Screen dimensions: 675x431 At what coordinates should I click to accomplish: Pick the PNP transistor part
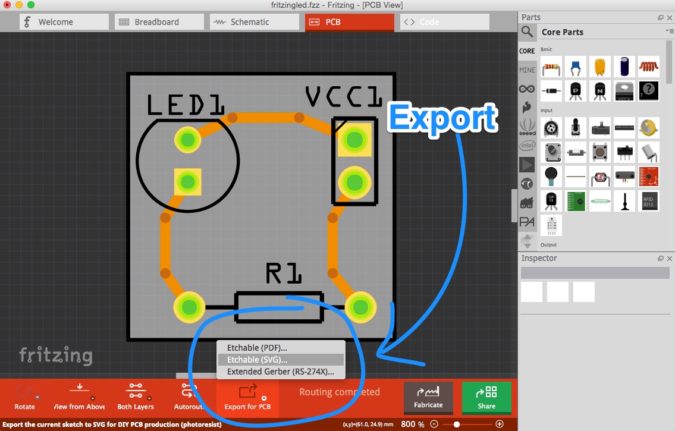tap(576, 91)
